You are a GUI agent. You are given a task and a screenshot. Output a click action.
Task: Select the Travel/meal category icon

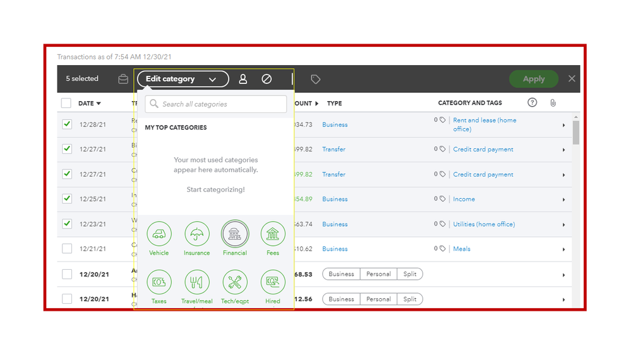click(x=197, y=282)
